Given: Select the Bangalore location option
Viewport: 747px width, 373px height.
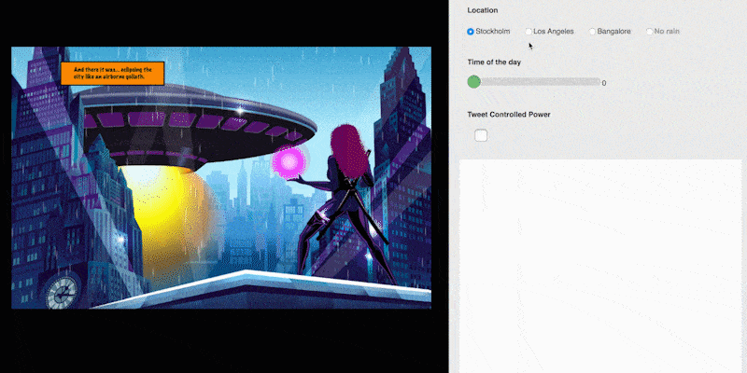Looking at the screenshot, I should pos(592,32).
